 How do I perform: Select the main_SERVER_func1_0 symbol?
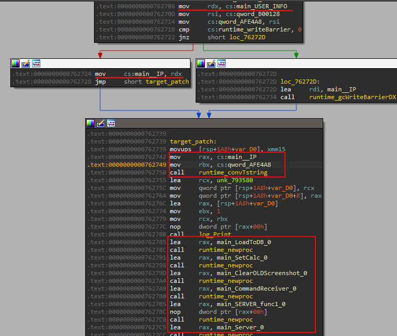(251, 304)
